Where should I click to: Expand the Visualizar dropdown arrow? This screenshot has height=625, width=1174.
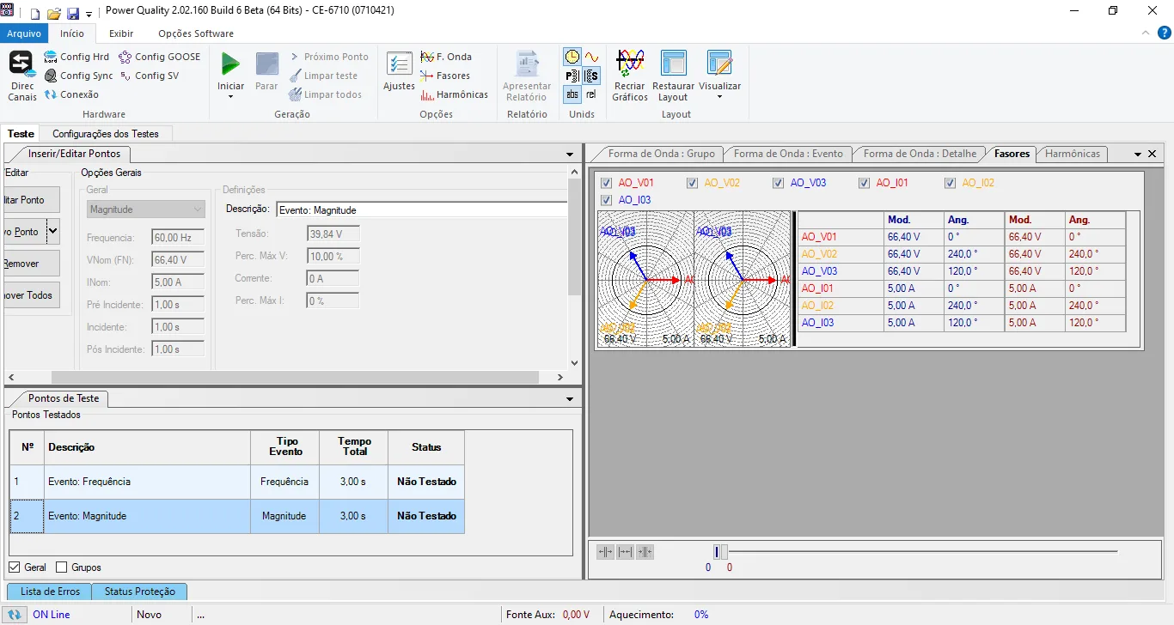tap(719, 97)
